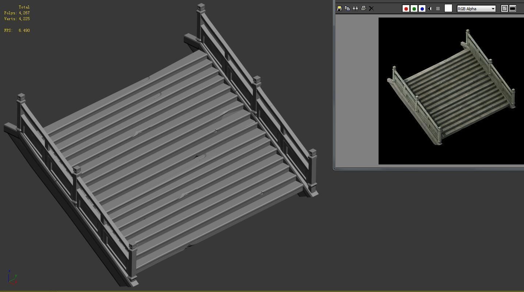This screenshot has width=524, height=292.
Task: Click the Total statistics label
Action: pos(24,7)
